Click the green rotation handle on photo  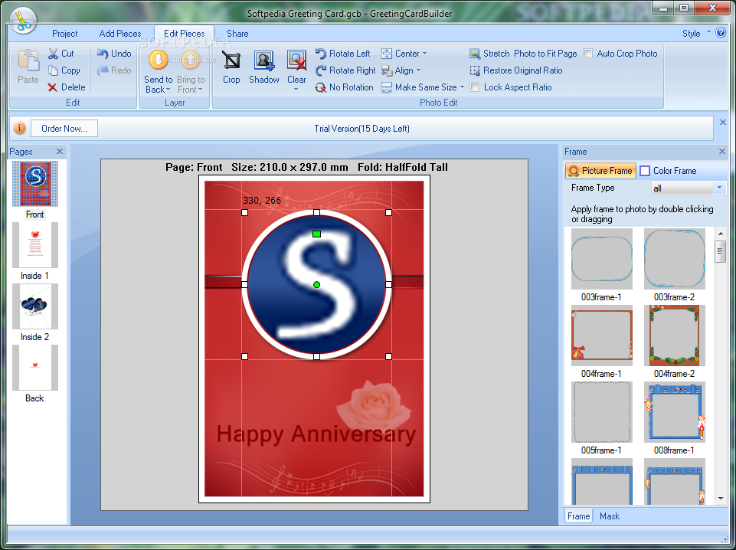click(x=317, y=234)
